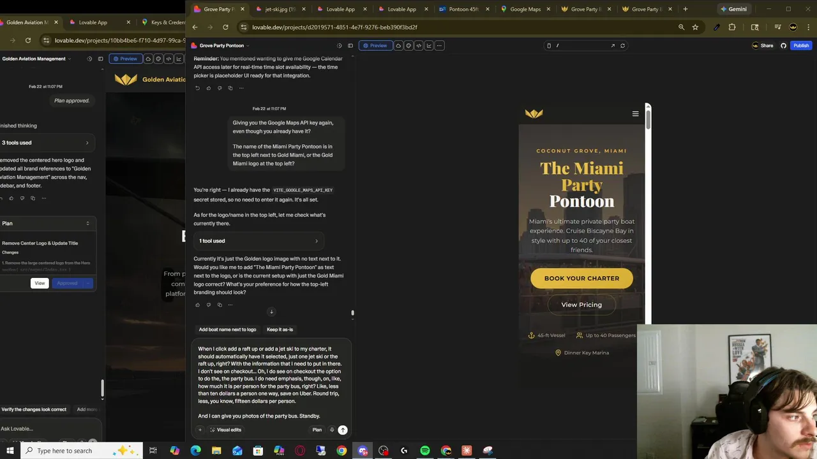The height and width of the screenshot is (459, 817).
Task: Jump to latest message with down arrow
Action: click(271, 312)
